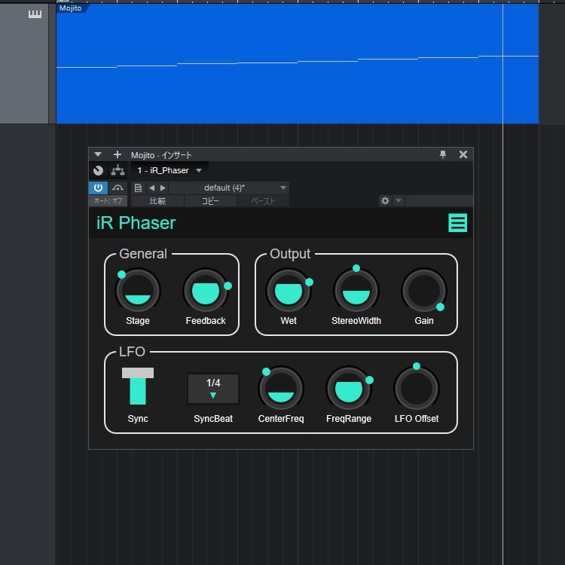
Task: Open the gear settings icon
Action: [385, 200]
